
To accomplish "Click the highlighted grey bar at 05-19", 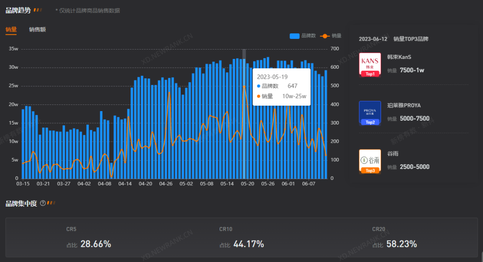I will point(244,134).
